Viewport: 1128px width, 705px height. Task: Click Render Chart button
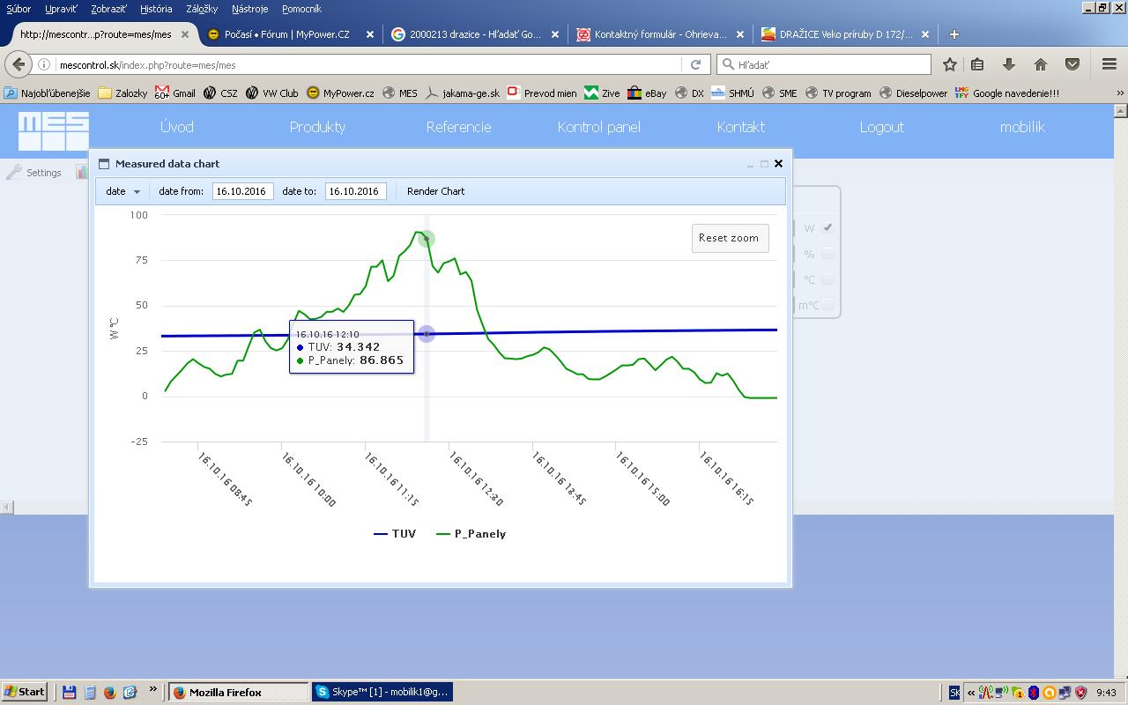[x=435, y=191]
